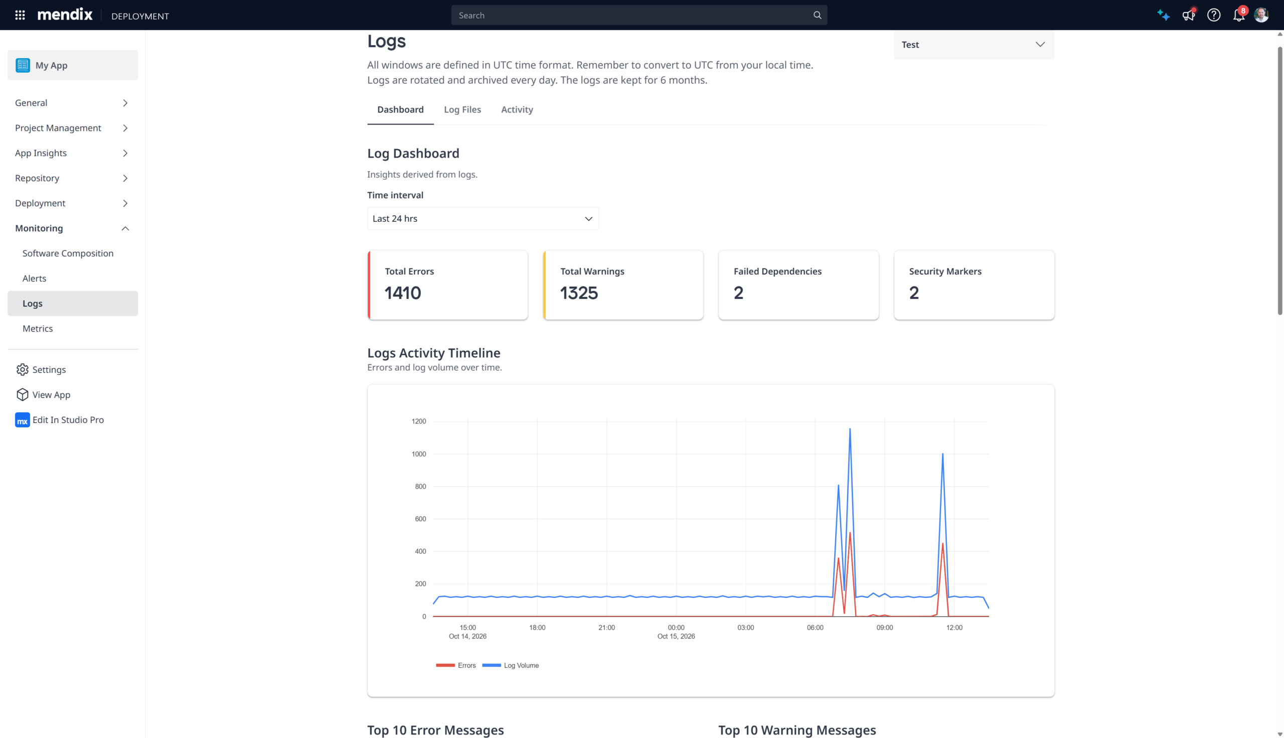
Task: Open the Last 24 hrs time interval dropdown
Action: pyautogui.click(x=483, y=218)
